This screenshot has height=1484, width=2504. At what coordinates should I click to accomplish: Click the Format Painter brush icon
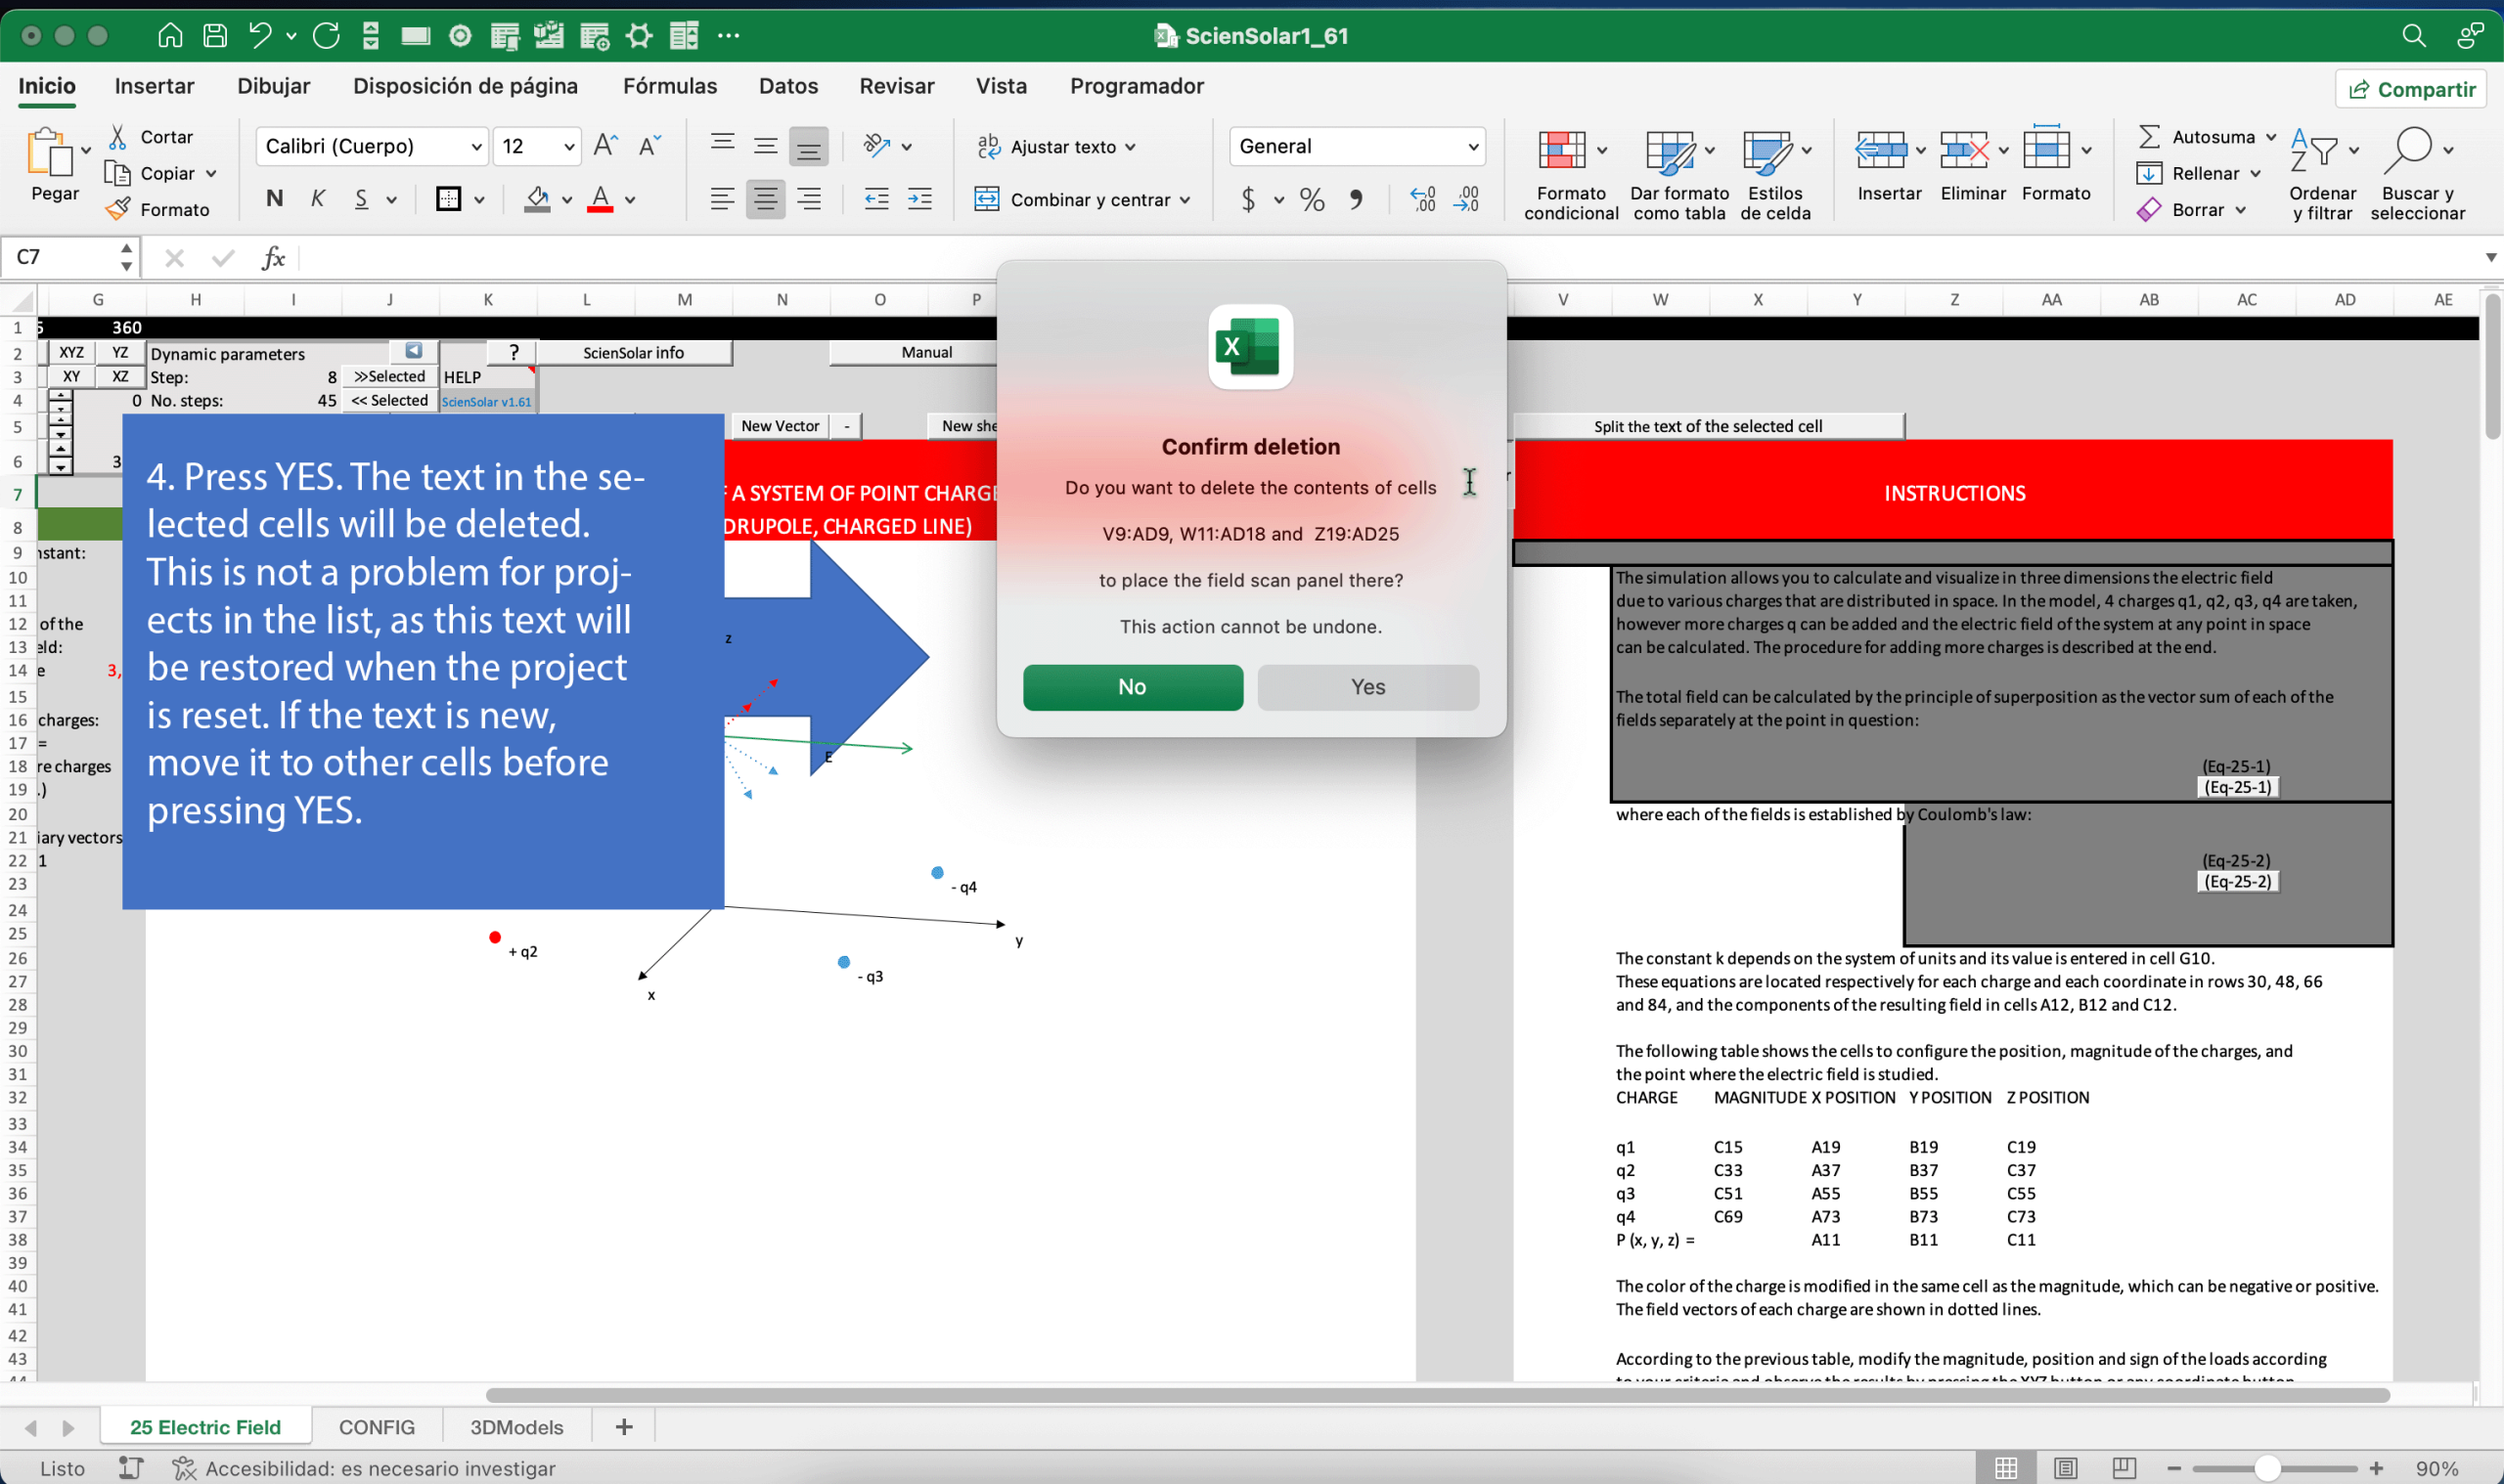coord(118,209)
